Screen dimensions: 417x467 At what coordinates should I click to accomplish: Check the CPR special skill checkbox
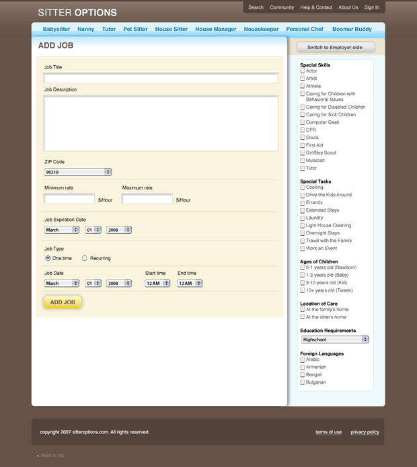[303, 130]
